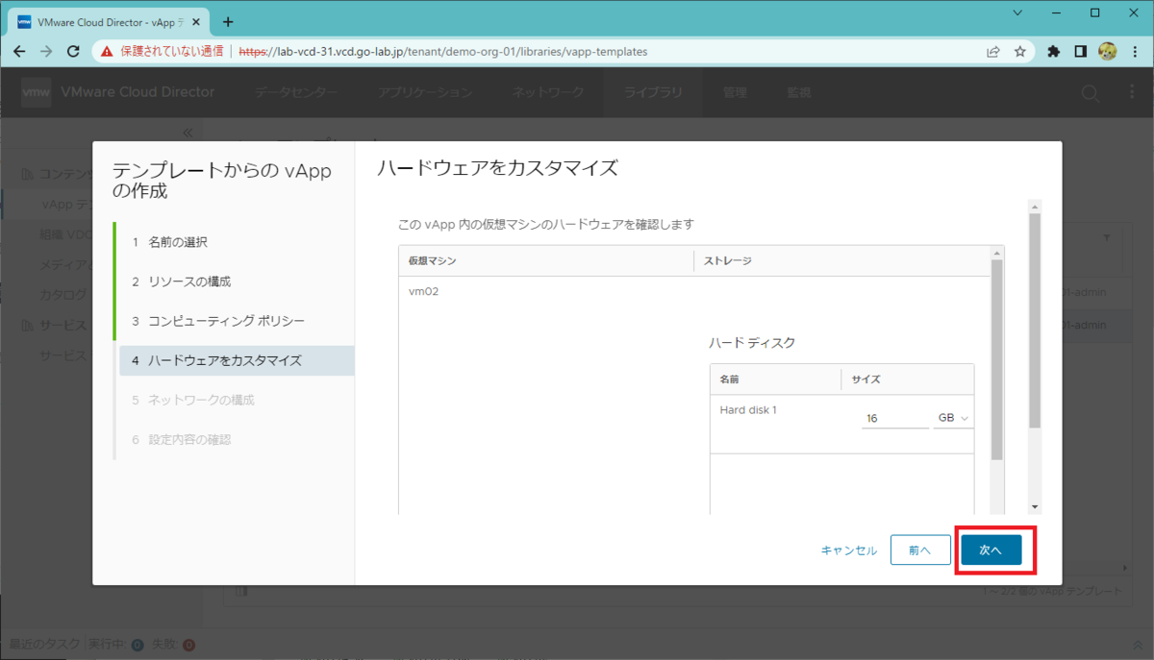Image resolution: width=1154 pixels, height=660 pixels.
Task: Open the Extensions puzzle icon
Action: coord(1054,52)
